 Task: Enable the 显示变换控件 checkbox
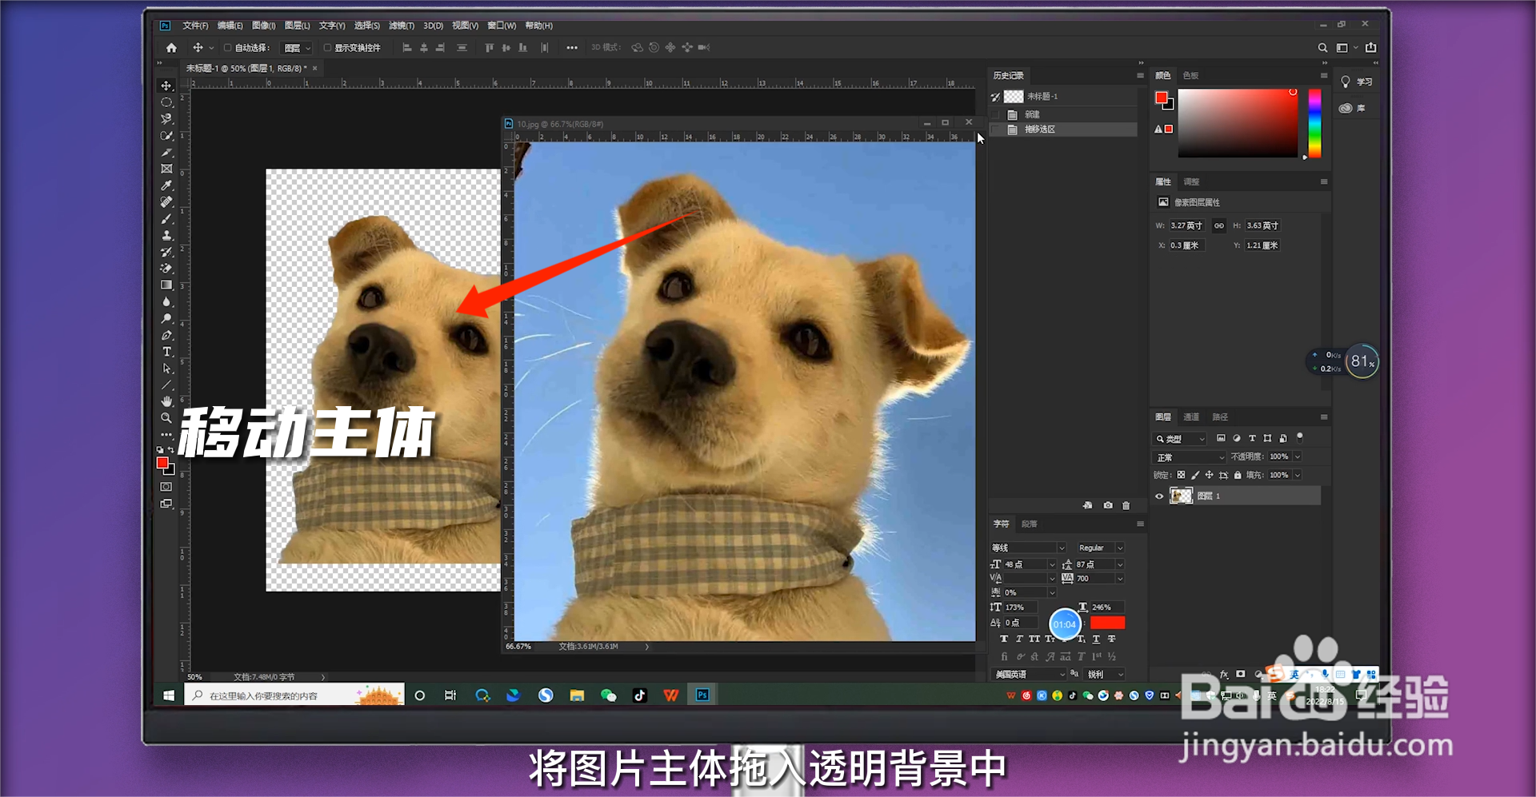tap(327, 48)
